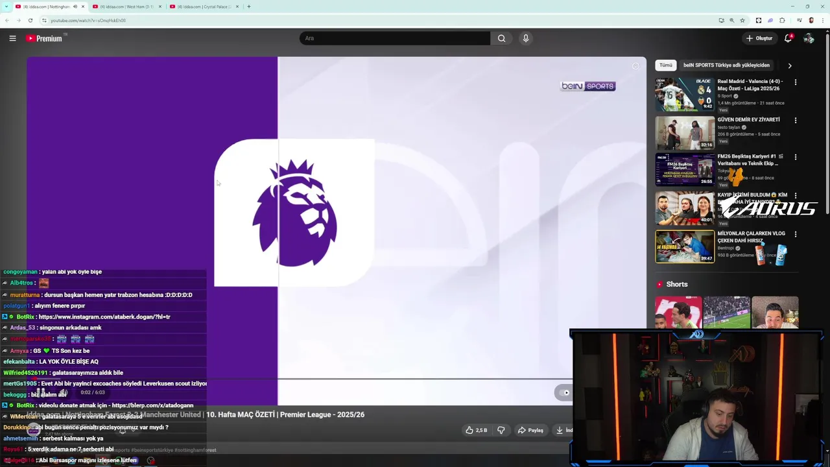This screenshot has height=467, width=830.
Task: Click the zoom magnifier in address bar
Action: (732, 20)
